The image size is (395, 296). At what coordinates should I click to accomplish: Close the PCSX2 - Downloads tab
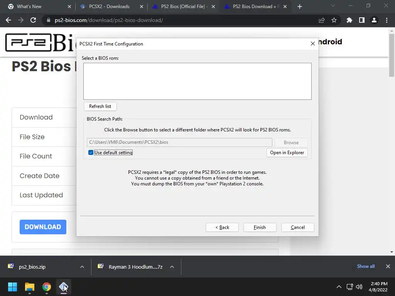tap(142, 7)
